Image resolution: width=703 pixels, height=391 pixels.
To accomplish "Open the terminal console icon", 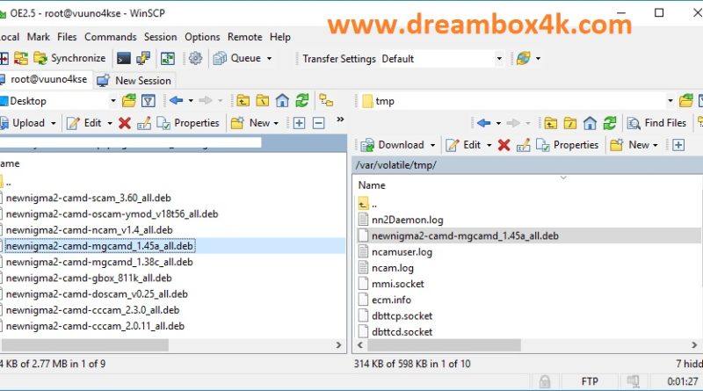I will click(x=123, y=58).
